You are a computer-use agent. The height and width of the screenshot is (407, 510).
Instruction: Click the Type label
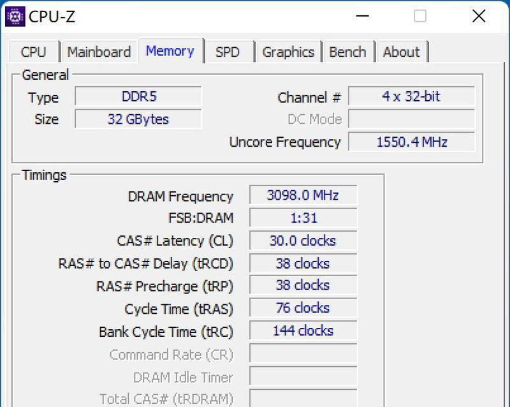tap(43, 98)
